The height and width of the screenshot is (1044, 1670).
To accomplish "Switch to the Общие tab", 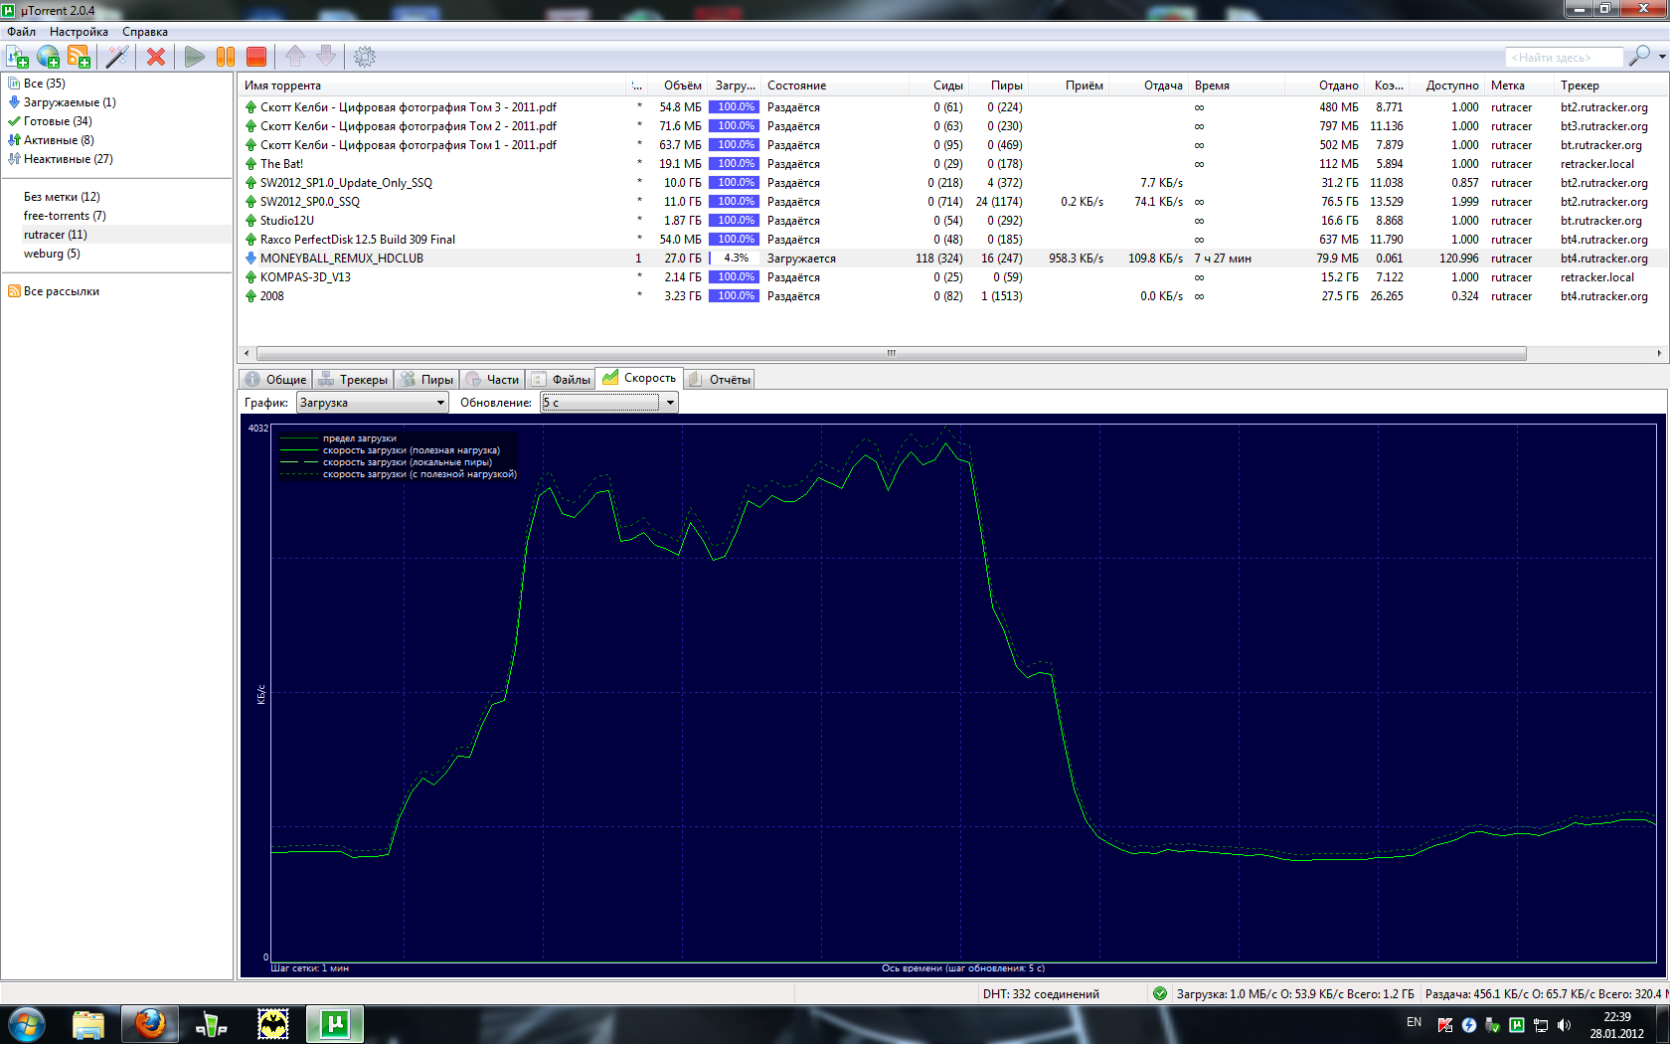I will (276, 380).
